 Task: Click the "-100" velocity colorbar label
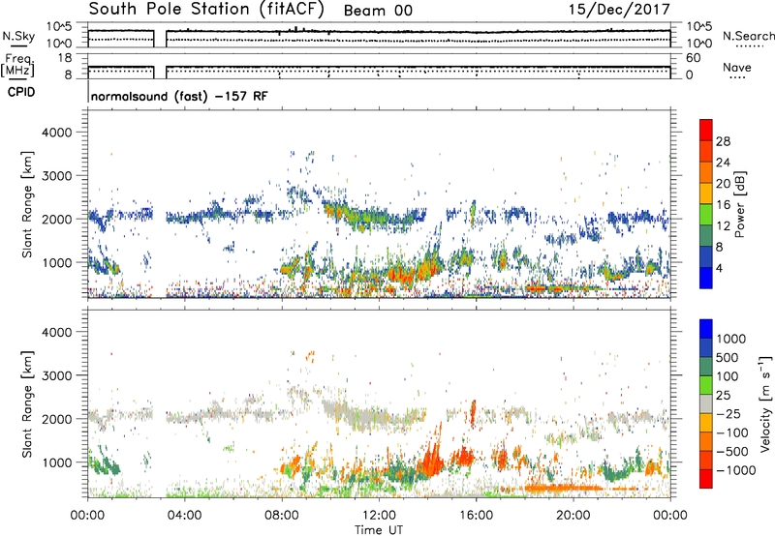732,432
